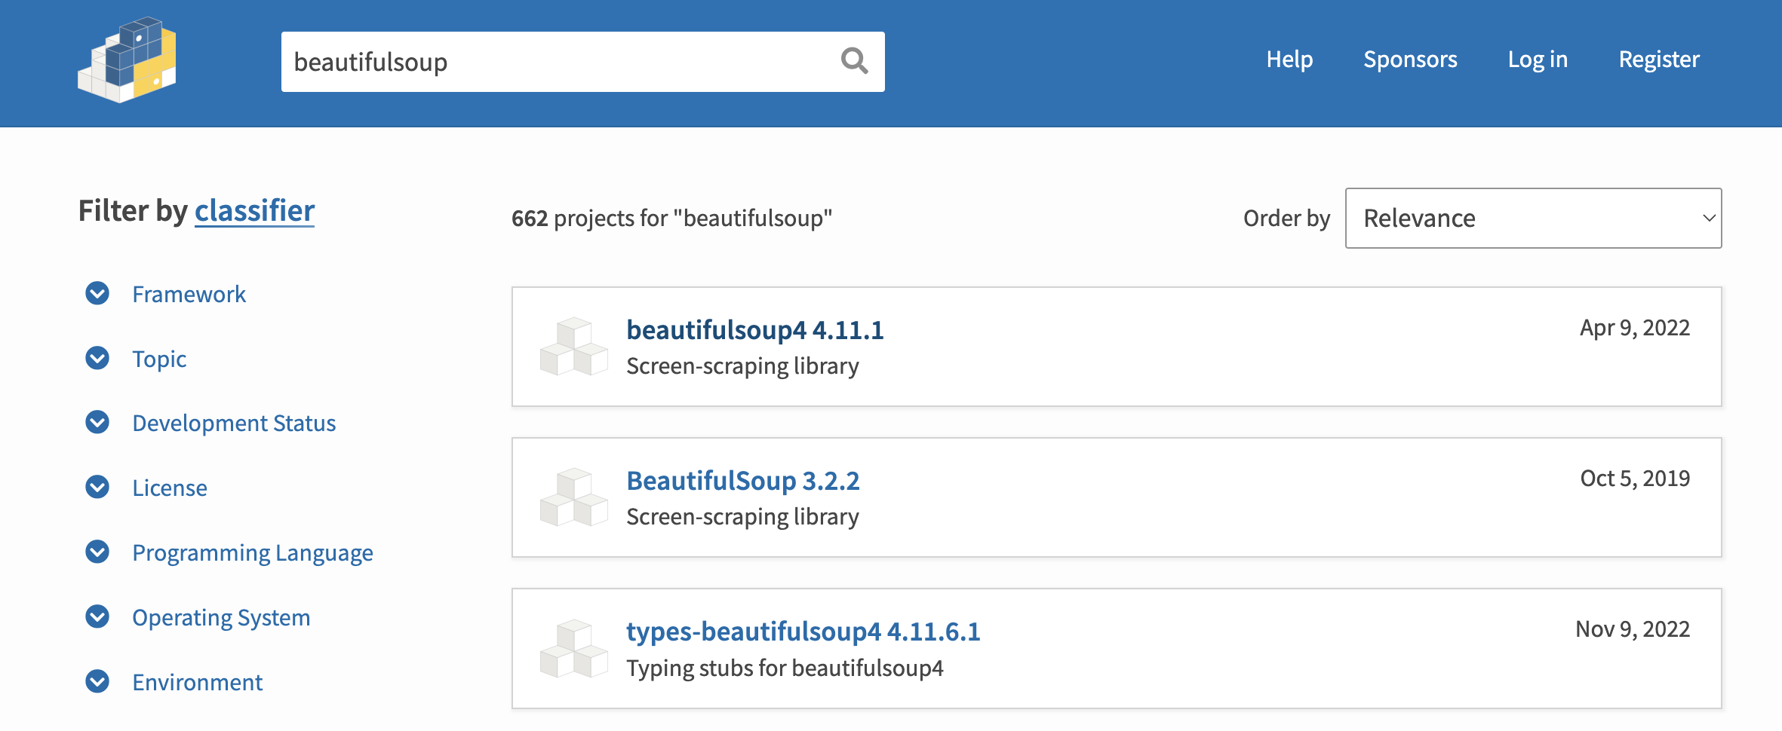Image resolution: width=1782 pixels, height=731 pixels.
Task: Click the magnifying glass search icon
Action: pos(854,61)
